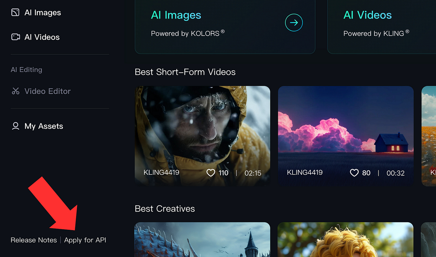Open KLING4419's profile under the cabin video
This screenshot has height=257, width=436.
pos(305,173)
